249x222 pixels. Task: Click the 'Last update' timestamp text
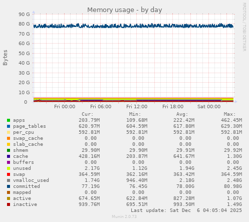pyautogui.click(x=186, y=210)
